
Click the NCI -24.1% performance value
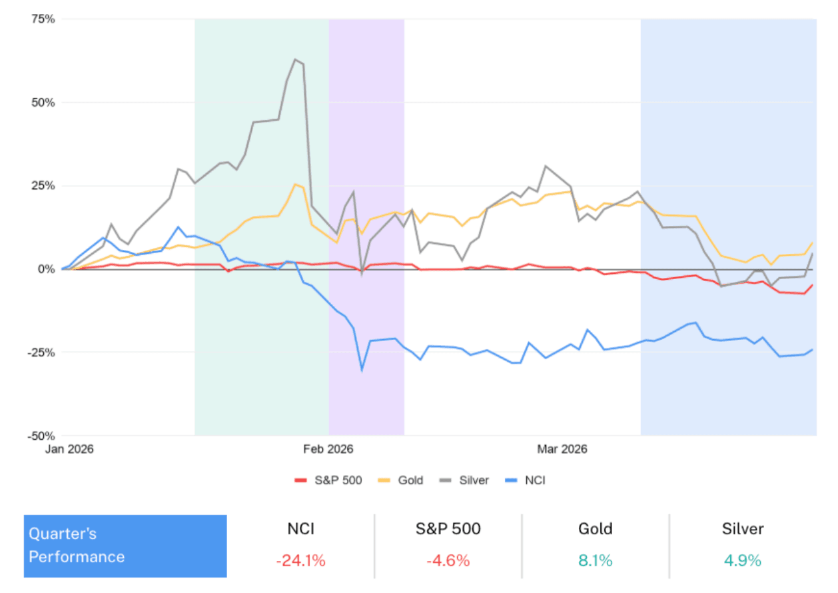click(300, 561)
